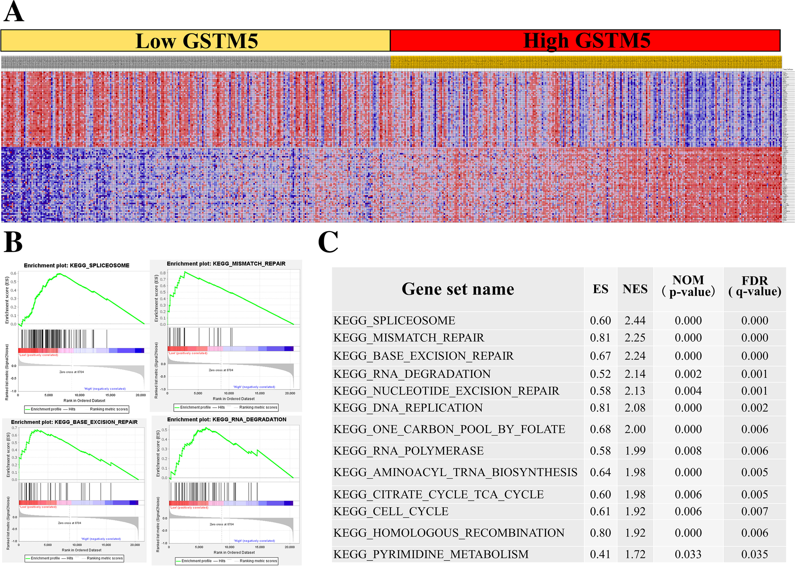The image size is (795, 566).
Task: Click FDR value 0.035 for pyrimidine metabolism
Action: (755, 555)
